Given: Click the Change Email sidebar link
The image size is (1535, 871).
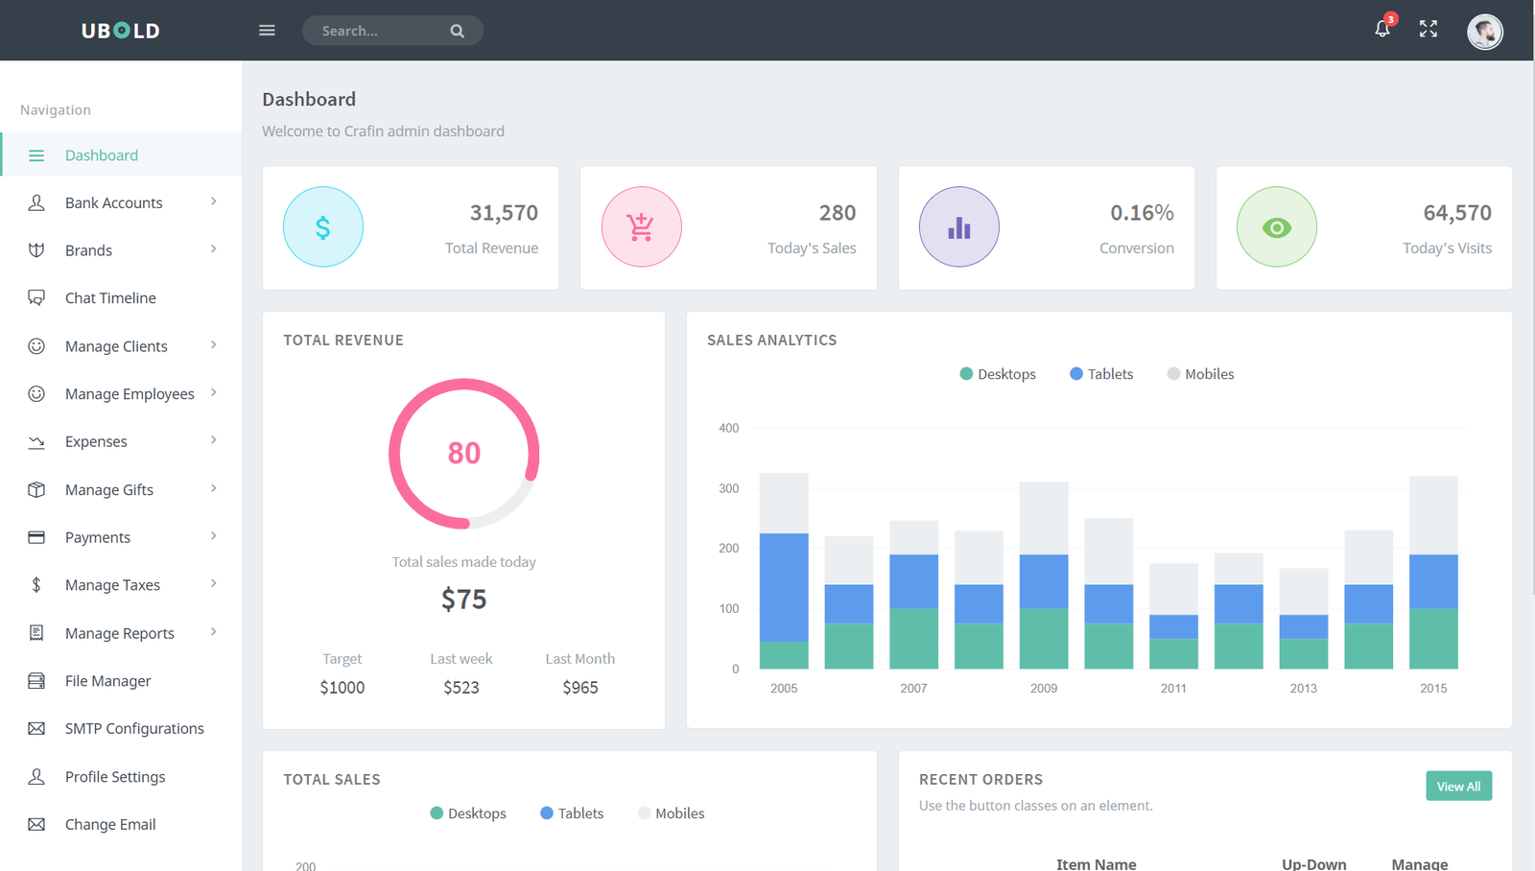Looking at the screenshot, I should coord(110,825).
